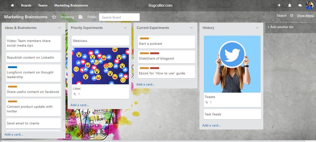This screenshot has height=142, width=316.
Task: Add a card in Ideas & Brainstorms
Action: (x=14, y=134)
